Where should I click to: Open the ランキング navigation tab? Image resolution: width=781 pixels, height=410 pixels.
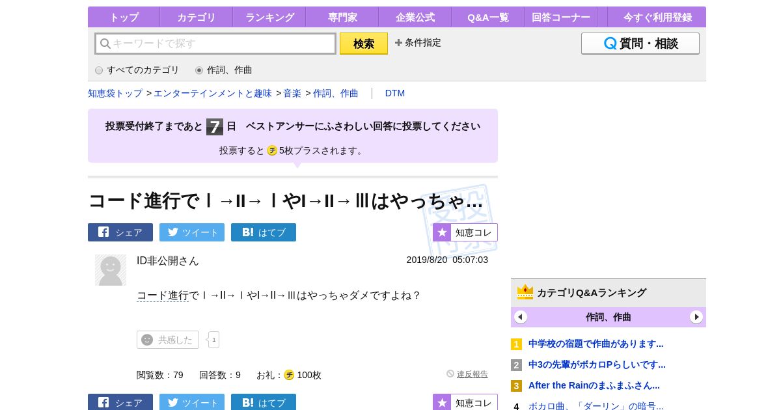tap(269, 17)
